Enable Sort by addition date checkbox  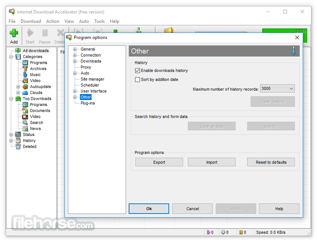pyautogui.click(x=137, y=79)
